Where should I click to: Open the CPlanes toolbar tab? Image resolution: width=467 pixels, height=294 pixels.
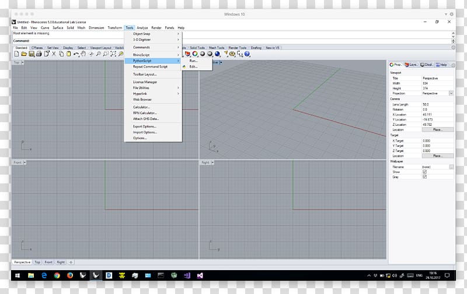(37, 48)
